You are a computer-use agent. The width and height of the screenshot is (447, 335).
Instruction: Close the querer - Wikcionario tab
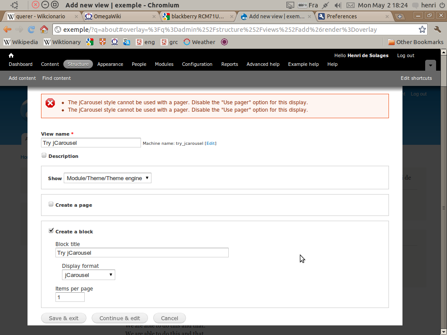coord(76,17)
